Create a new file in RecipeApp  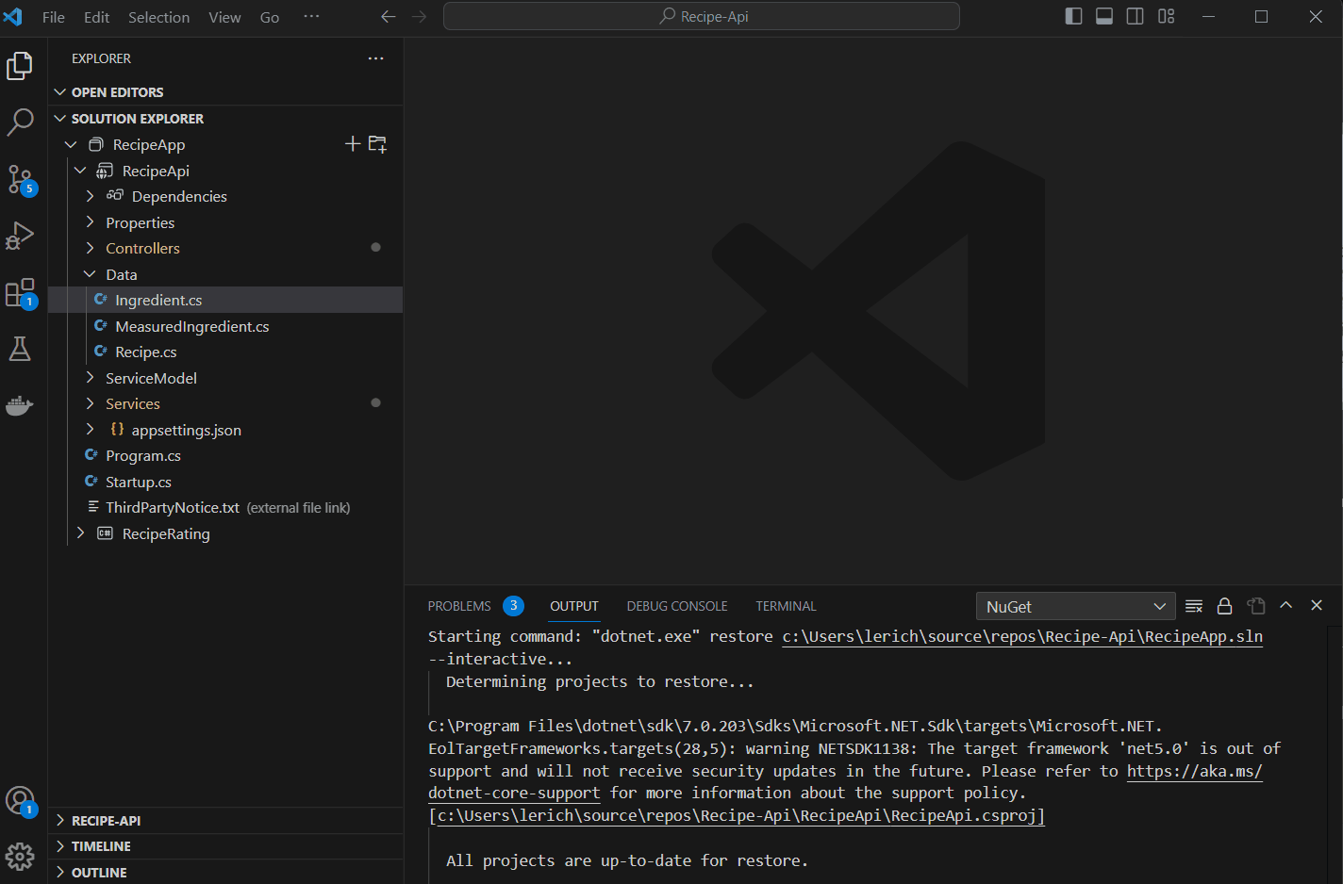(x=352, y=143)
